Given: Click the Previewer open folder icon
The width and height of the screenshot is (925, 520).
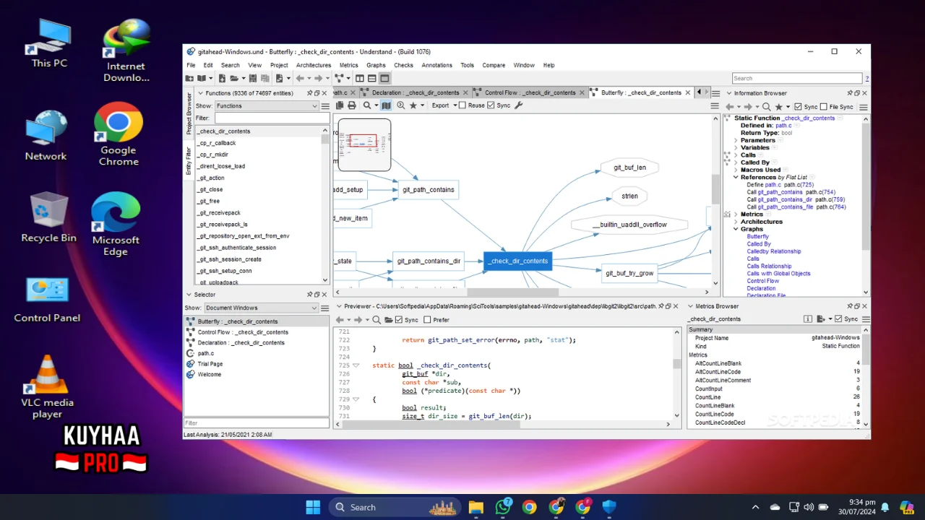Looking at the screenshot, I should point(388,319).
